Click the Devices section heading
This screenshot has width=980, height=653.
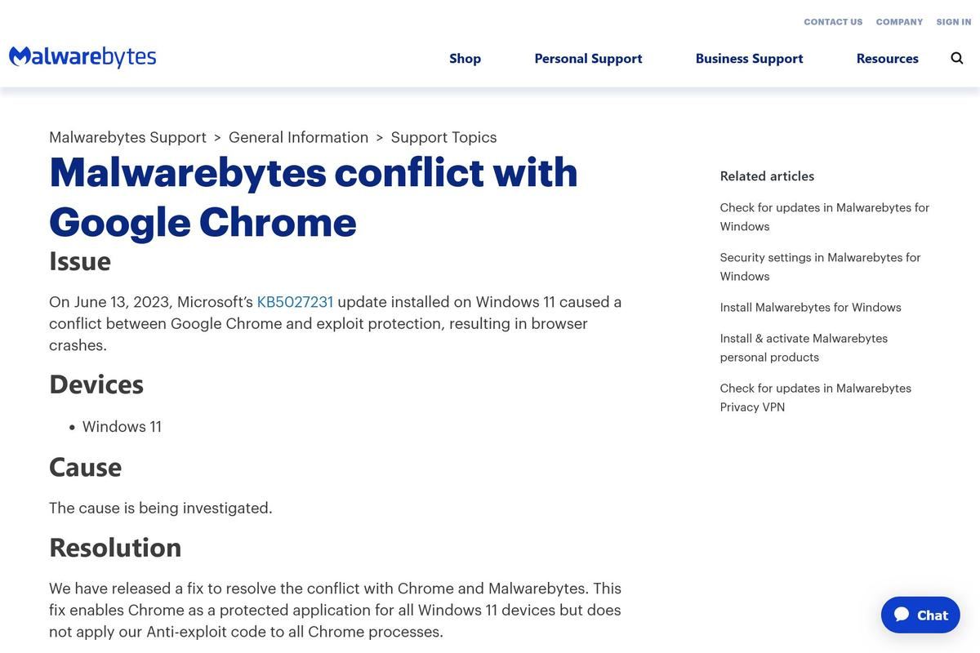(x=96, y=384)
